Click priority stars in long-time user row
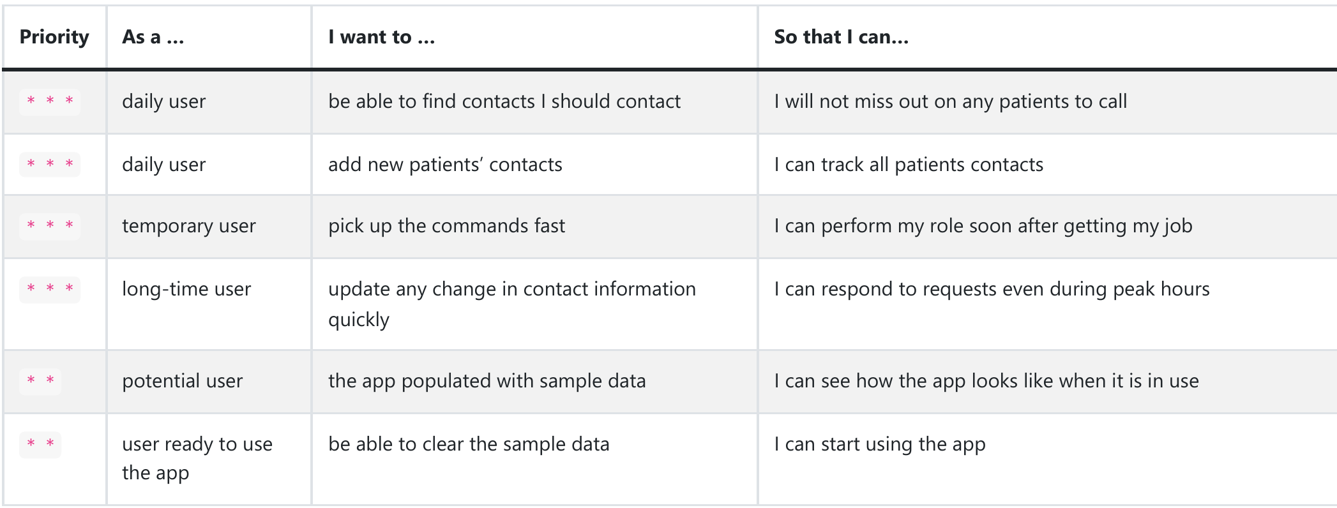Screen dimensions: 1337x508 point(50,289)
